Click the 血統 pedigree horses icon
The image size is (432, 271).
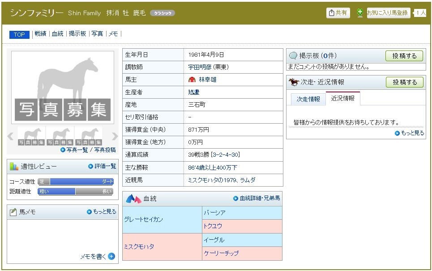(x=133, y=198)
